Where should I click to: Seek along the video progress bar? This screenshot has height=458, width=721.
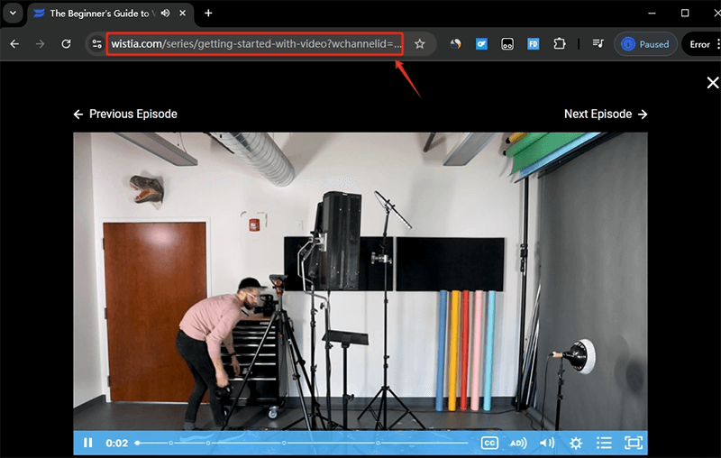[x=302, y=443]
